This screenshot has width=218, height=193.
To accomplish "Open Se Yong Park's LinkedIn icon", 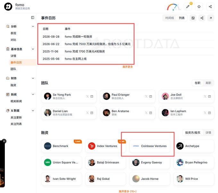I will (92, 96).
